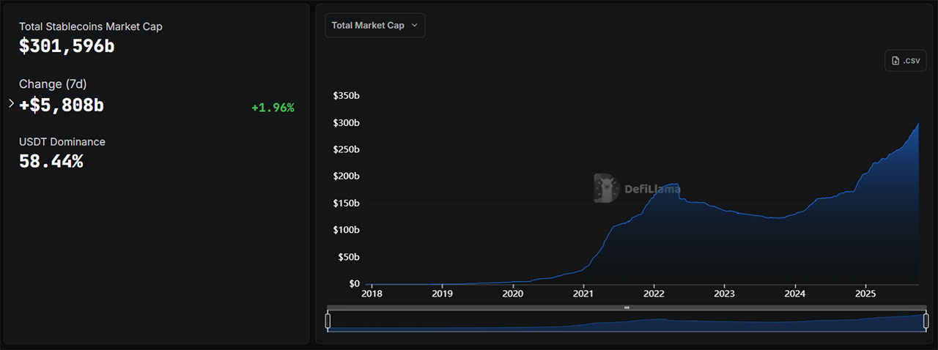Click the left handle of range slider
Image resolution: width=938 pixels, height=350 pixels.
click(x=328, y=321)
